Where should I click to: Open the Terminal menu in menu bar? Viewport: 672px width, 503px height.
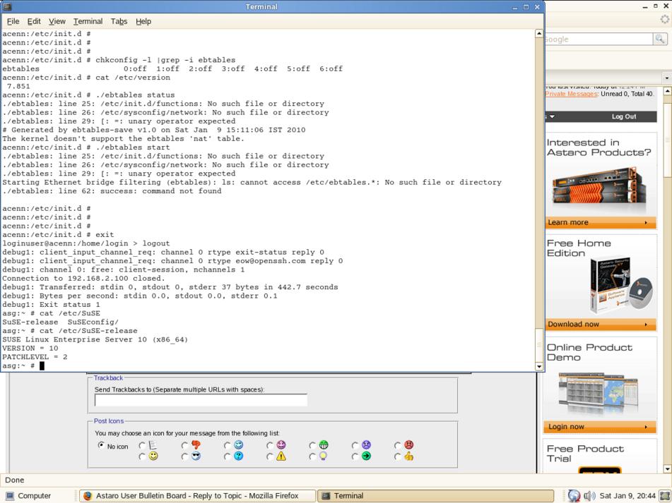(x=88, y=21)
